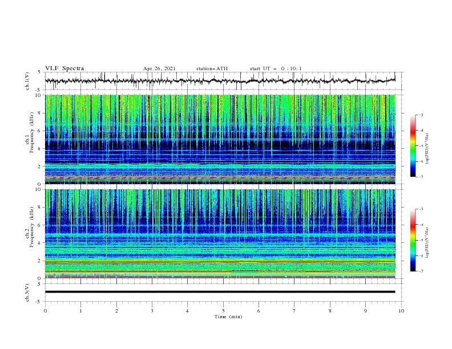This screenshot has height=349, width=452.
Task: Click the "1" minute tick label
Action: 80,311
